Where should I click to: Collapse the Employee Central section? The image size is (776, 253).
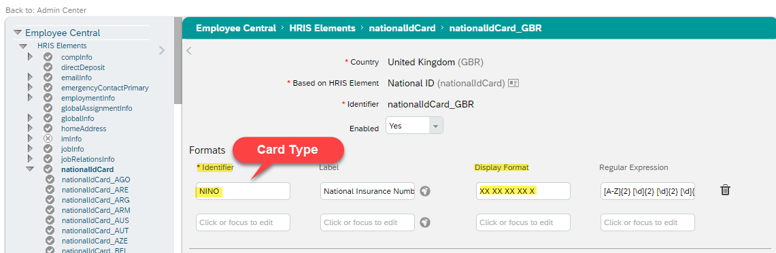click(18, 33)
